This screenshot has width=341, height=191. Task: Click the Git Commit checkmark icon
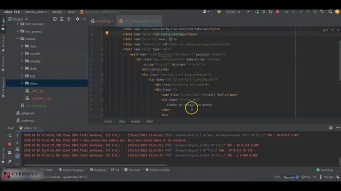(x=301, y=12)
